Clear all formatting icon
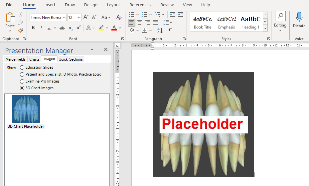Screen dimensions: 309x186 119,17
